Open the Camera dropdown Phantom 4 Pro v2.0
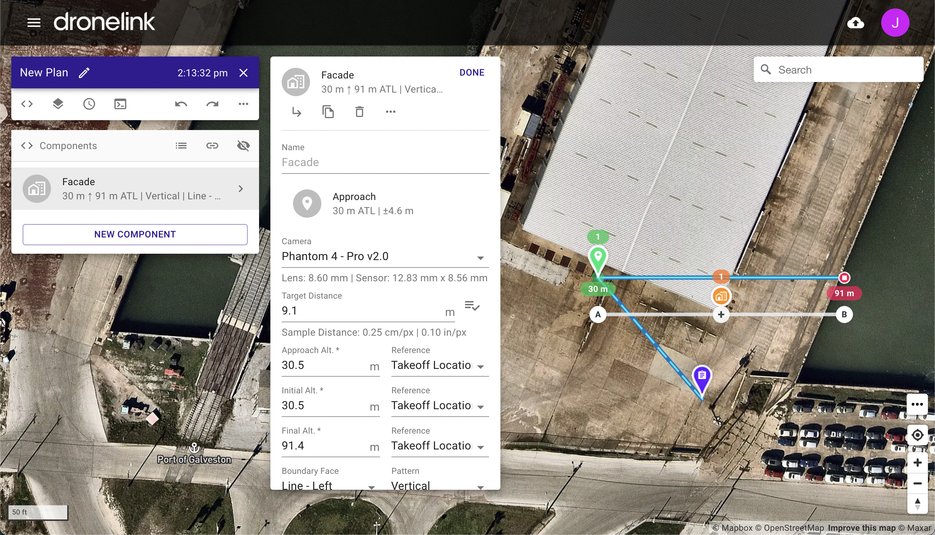 [x=385, y=256]
